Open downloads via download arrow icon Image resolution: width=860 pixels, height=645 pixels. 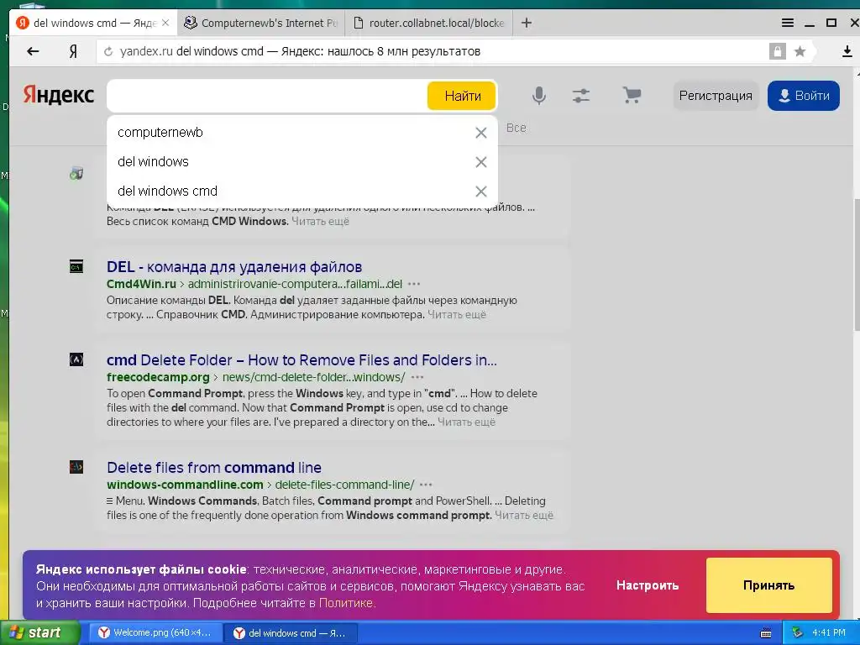[x=847, y=51]
